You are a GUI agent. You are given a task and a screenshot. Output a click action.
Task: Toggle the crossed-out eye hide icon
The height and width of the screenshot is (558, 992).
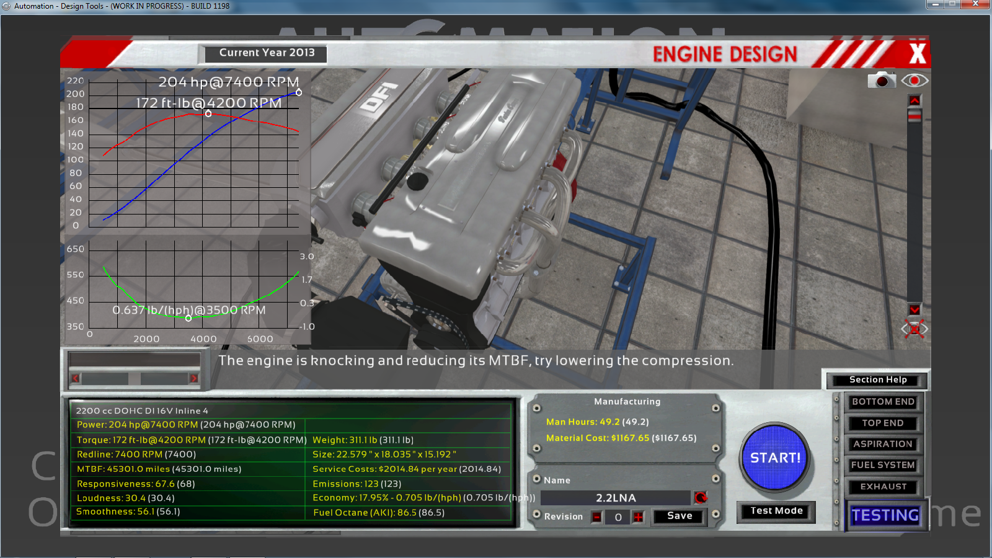pyautogui.click(x=914, y=329)
